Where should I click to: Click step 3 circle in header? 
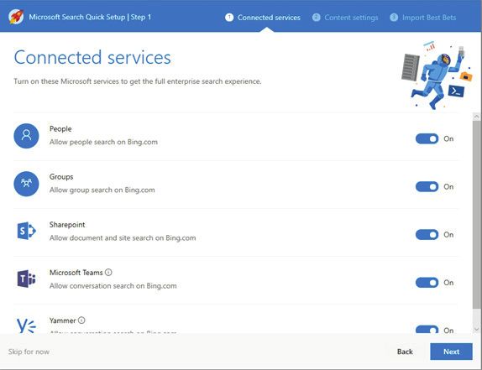(x=394, y=18)
